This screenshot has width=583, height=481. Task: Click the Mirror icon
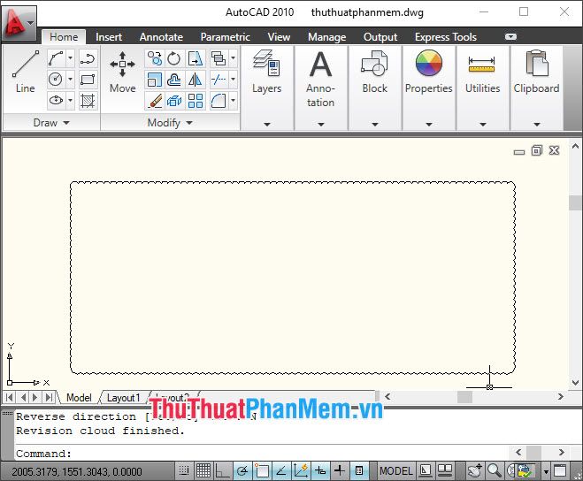pos(196,80)
